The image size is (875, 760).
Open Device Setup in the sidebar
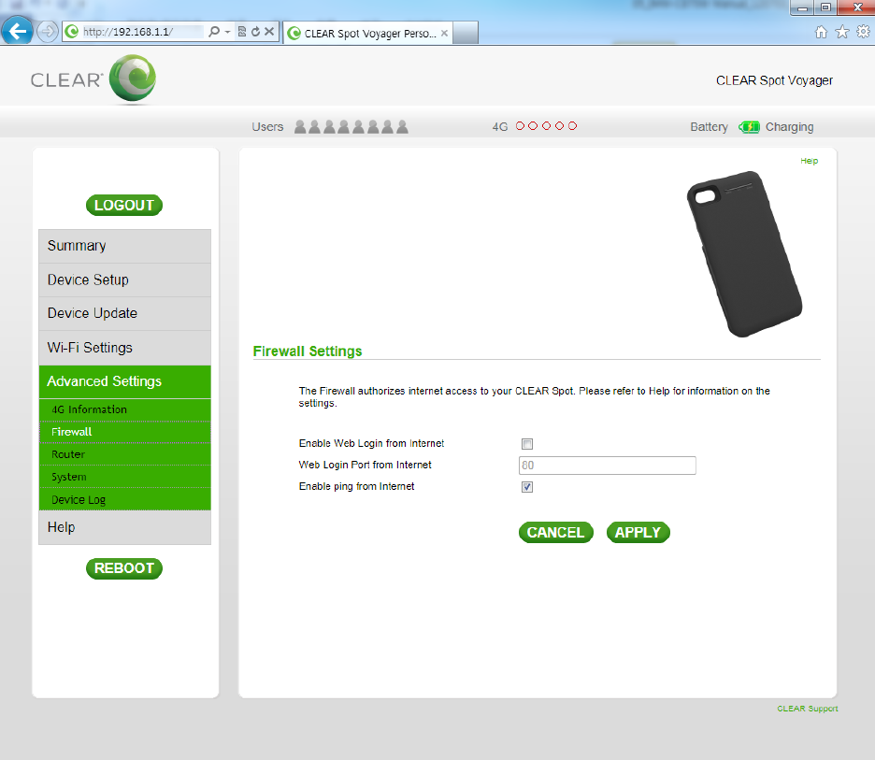[x=125, y=280]
